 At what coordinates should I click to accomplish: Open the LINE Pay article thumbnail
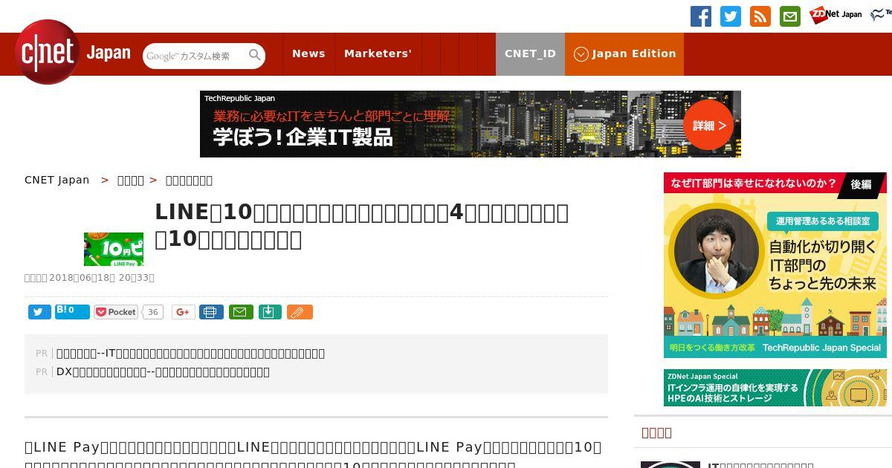114,249
